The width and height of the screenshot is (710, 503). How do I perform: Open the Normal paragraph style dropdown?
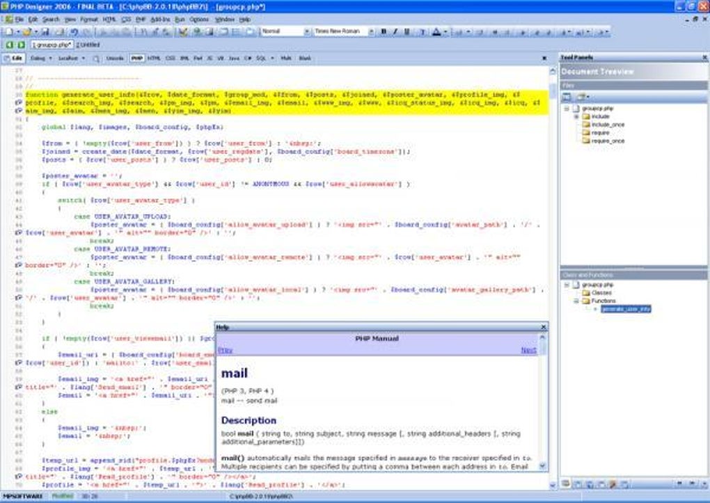point(306,32)
